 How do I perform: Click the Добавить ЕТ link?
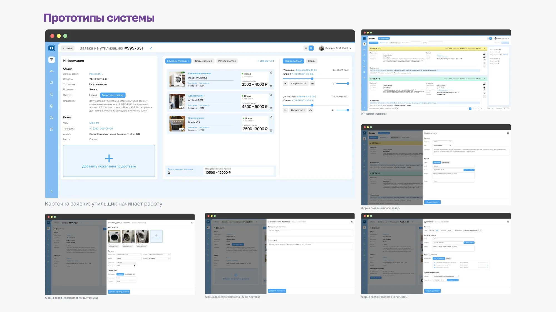pyautogui.click(x=266, y=61)
